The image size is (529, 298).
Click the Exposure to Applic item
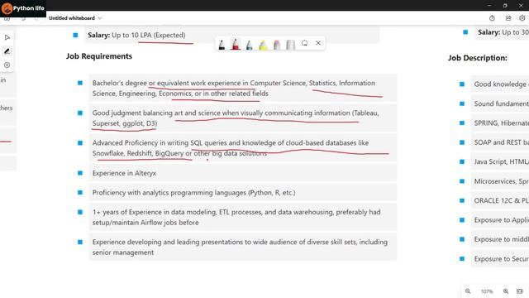click(502, 220)
